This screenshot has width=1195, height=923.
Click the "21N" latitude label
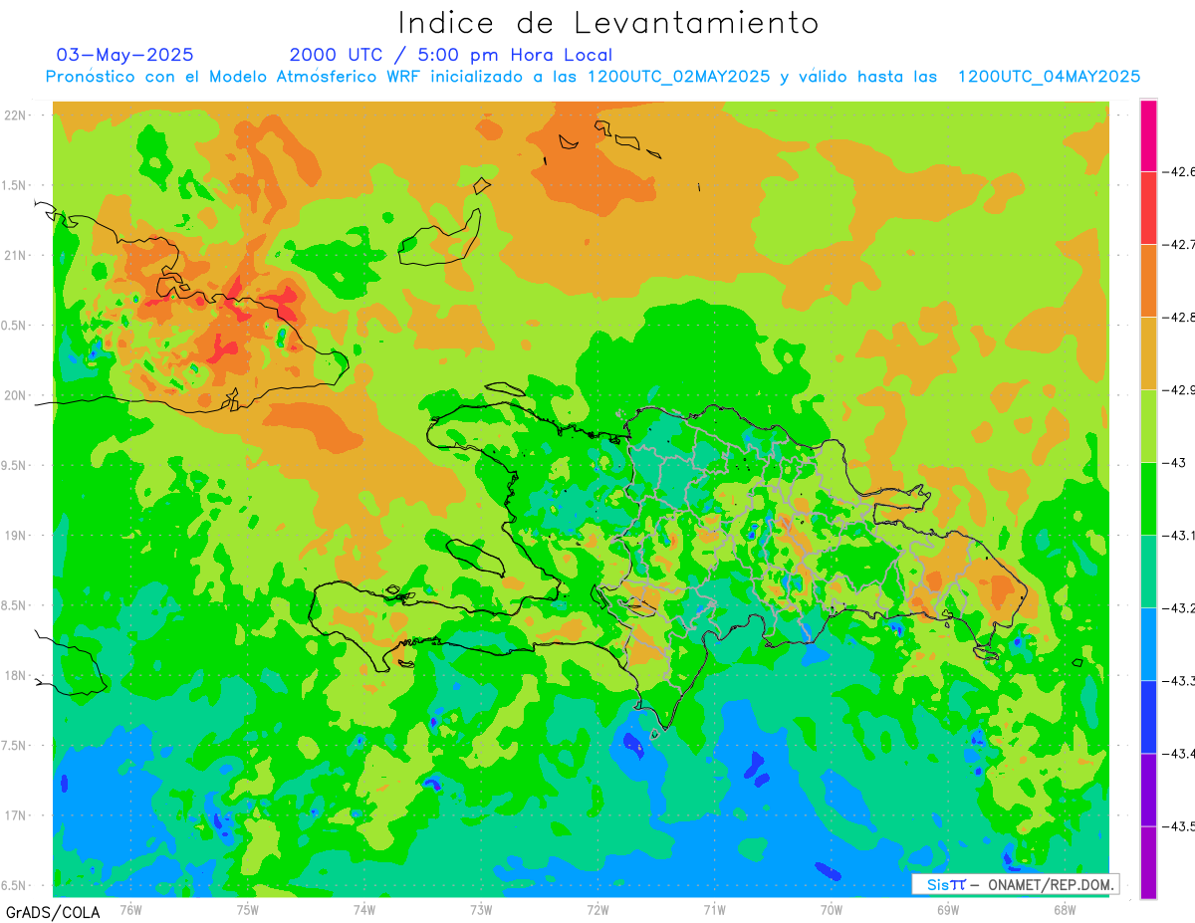point(17,256)
